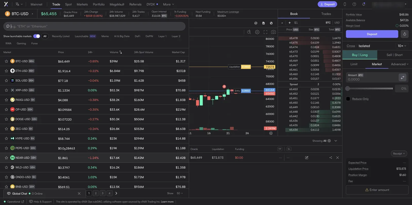
Task: Collapse the positions panel chevron
Action: pyautogui.click(x=336, y=141)
